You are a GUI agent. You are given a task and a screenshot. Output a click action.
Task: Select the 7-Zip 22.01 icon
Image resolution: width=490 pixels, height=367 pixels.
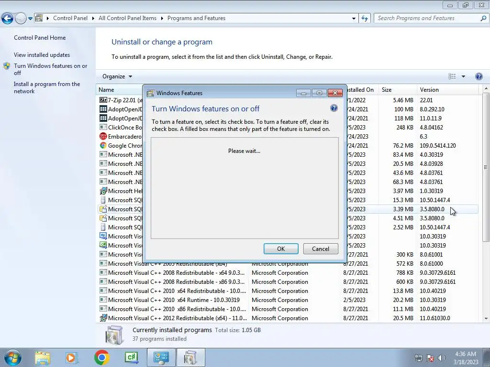103,100
